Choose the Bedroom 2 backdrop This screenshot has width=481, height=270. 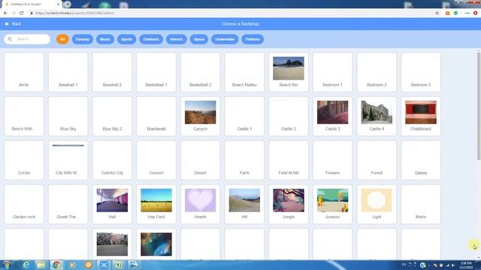tap(377, 72)
